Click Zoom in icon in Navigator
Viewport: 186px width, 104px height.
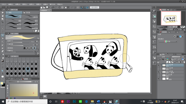[x=176, y=27]
